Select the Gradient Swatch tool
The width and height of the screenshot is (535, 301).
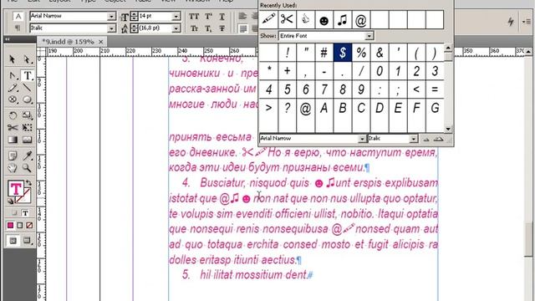13,140
